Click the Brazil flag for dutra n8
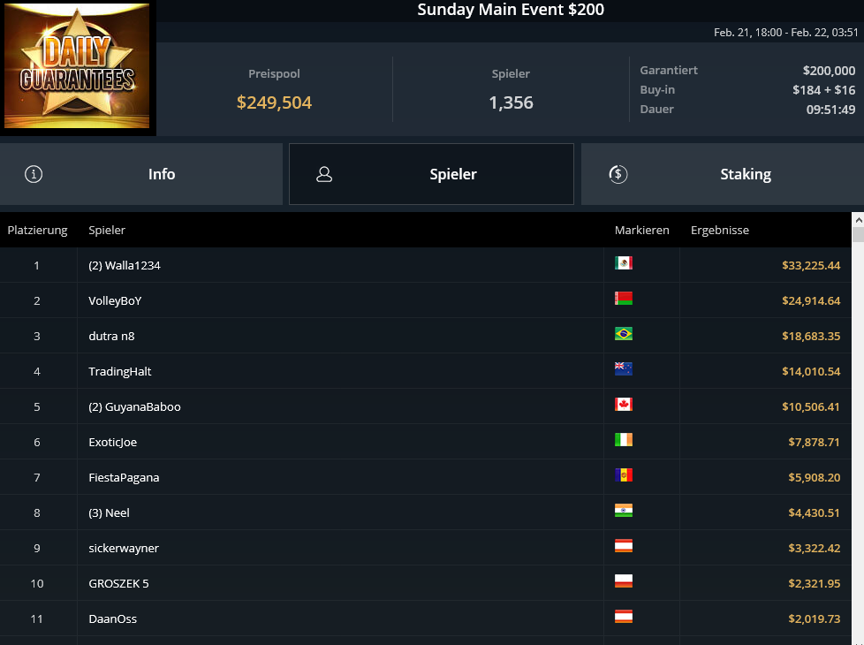 (x=624, y=333)
